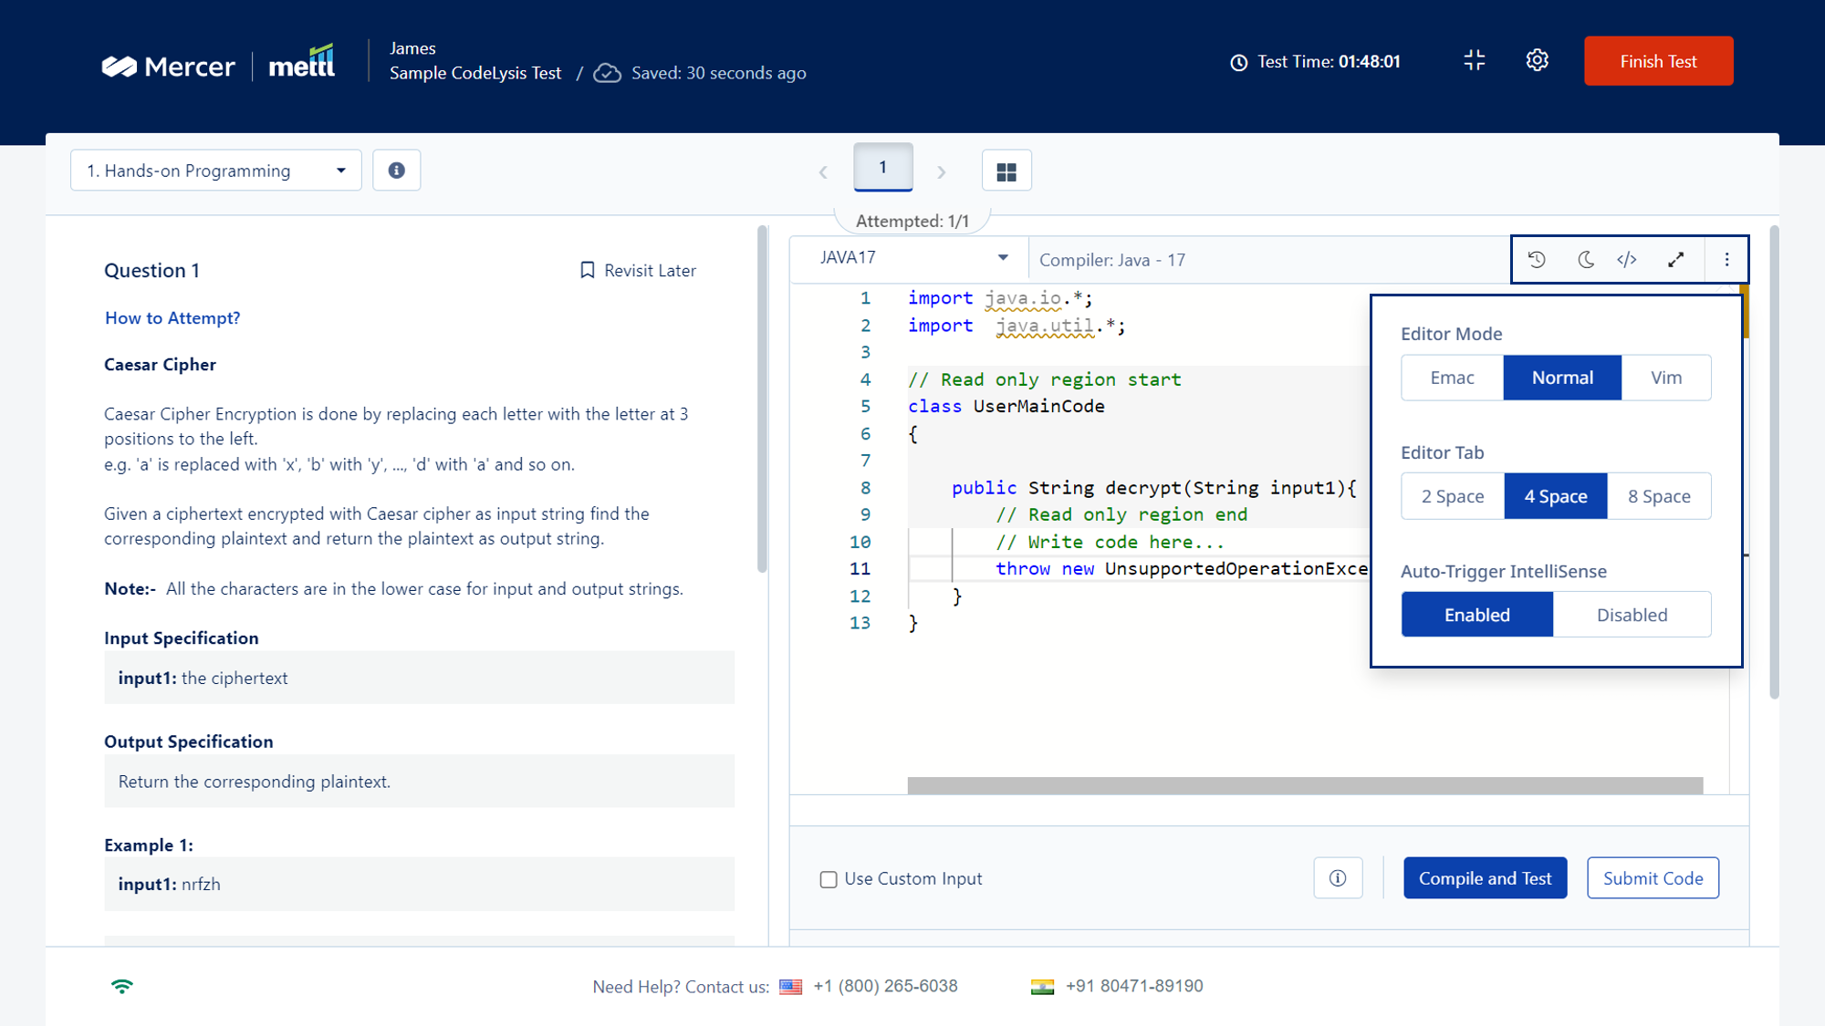Toggle dark mode moon icon
Viewport: 1825px width, 1026px height.
pos(1585,260)
